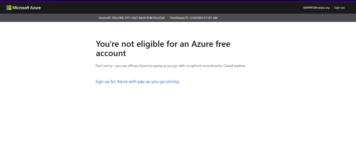
Task: Click the 'You're not eligible for an Azure free account' heading
Action: coord(163,48)
